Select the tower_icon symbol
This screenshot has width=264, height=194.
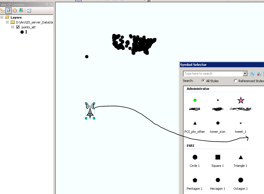point(218,123)
